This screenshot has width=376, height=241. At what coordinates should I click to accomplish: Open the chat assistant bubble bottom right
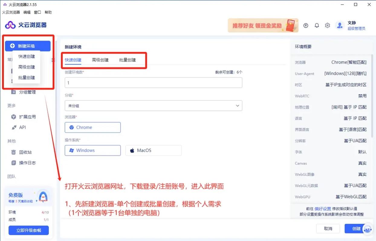coord(368,230)
